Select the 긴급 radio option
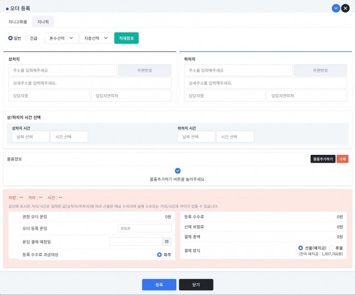355x295 pixels. pos(27,38)
